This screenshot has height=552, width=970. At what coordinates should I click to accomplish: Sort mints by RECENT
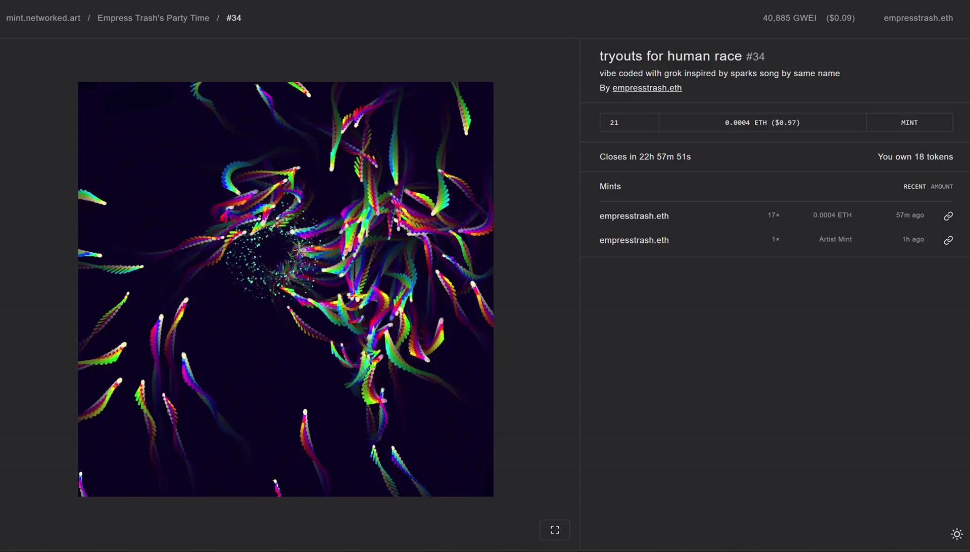coord(914,187)
